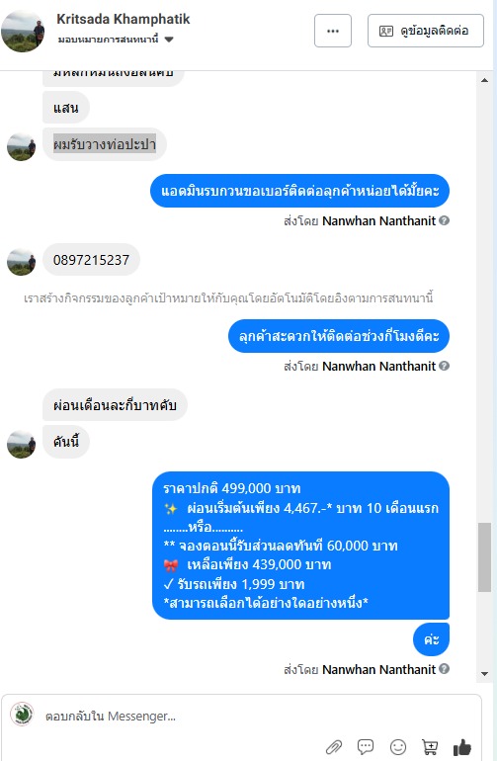Click the page logo beside reply box

[x=22, y=715]
